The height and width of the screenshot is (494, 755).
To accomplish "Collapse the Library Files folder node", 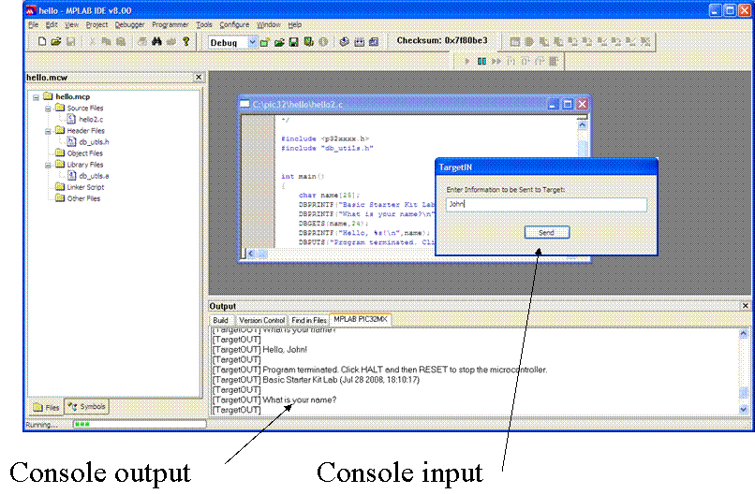I will tap(48, 165).
